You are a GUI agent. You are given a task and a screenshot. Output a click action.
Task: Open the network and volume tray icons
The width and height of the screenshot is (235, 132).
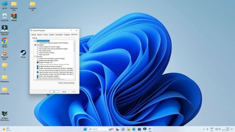[x=218, y=129]
